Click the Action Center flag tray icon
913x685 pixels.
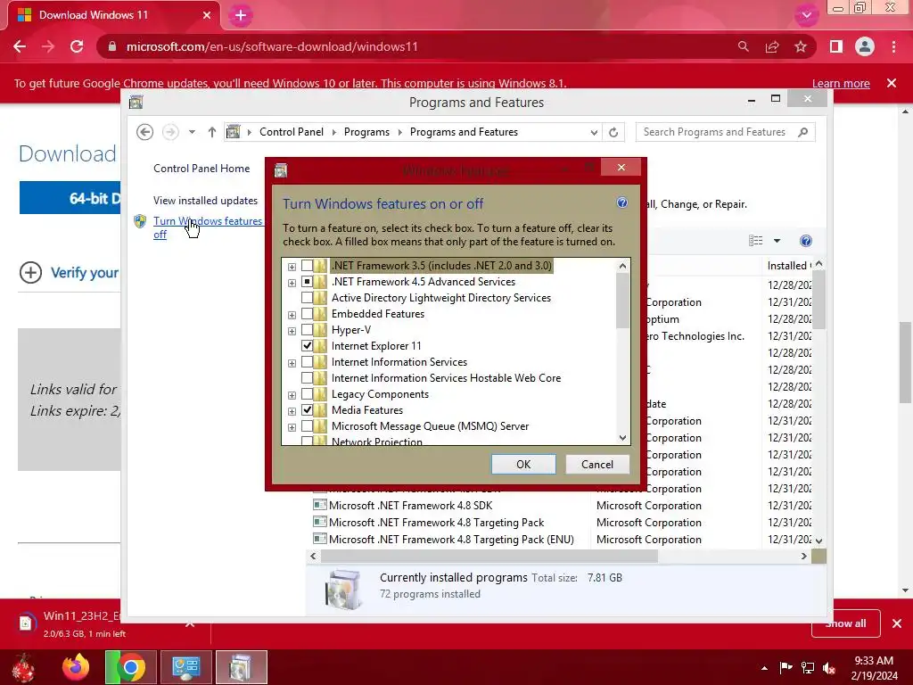point(786,668)
